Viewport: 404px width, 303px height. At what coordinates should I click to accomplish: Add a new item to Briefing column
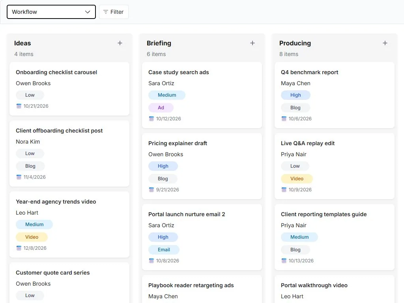[252, 43]
